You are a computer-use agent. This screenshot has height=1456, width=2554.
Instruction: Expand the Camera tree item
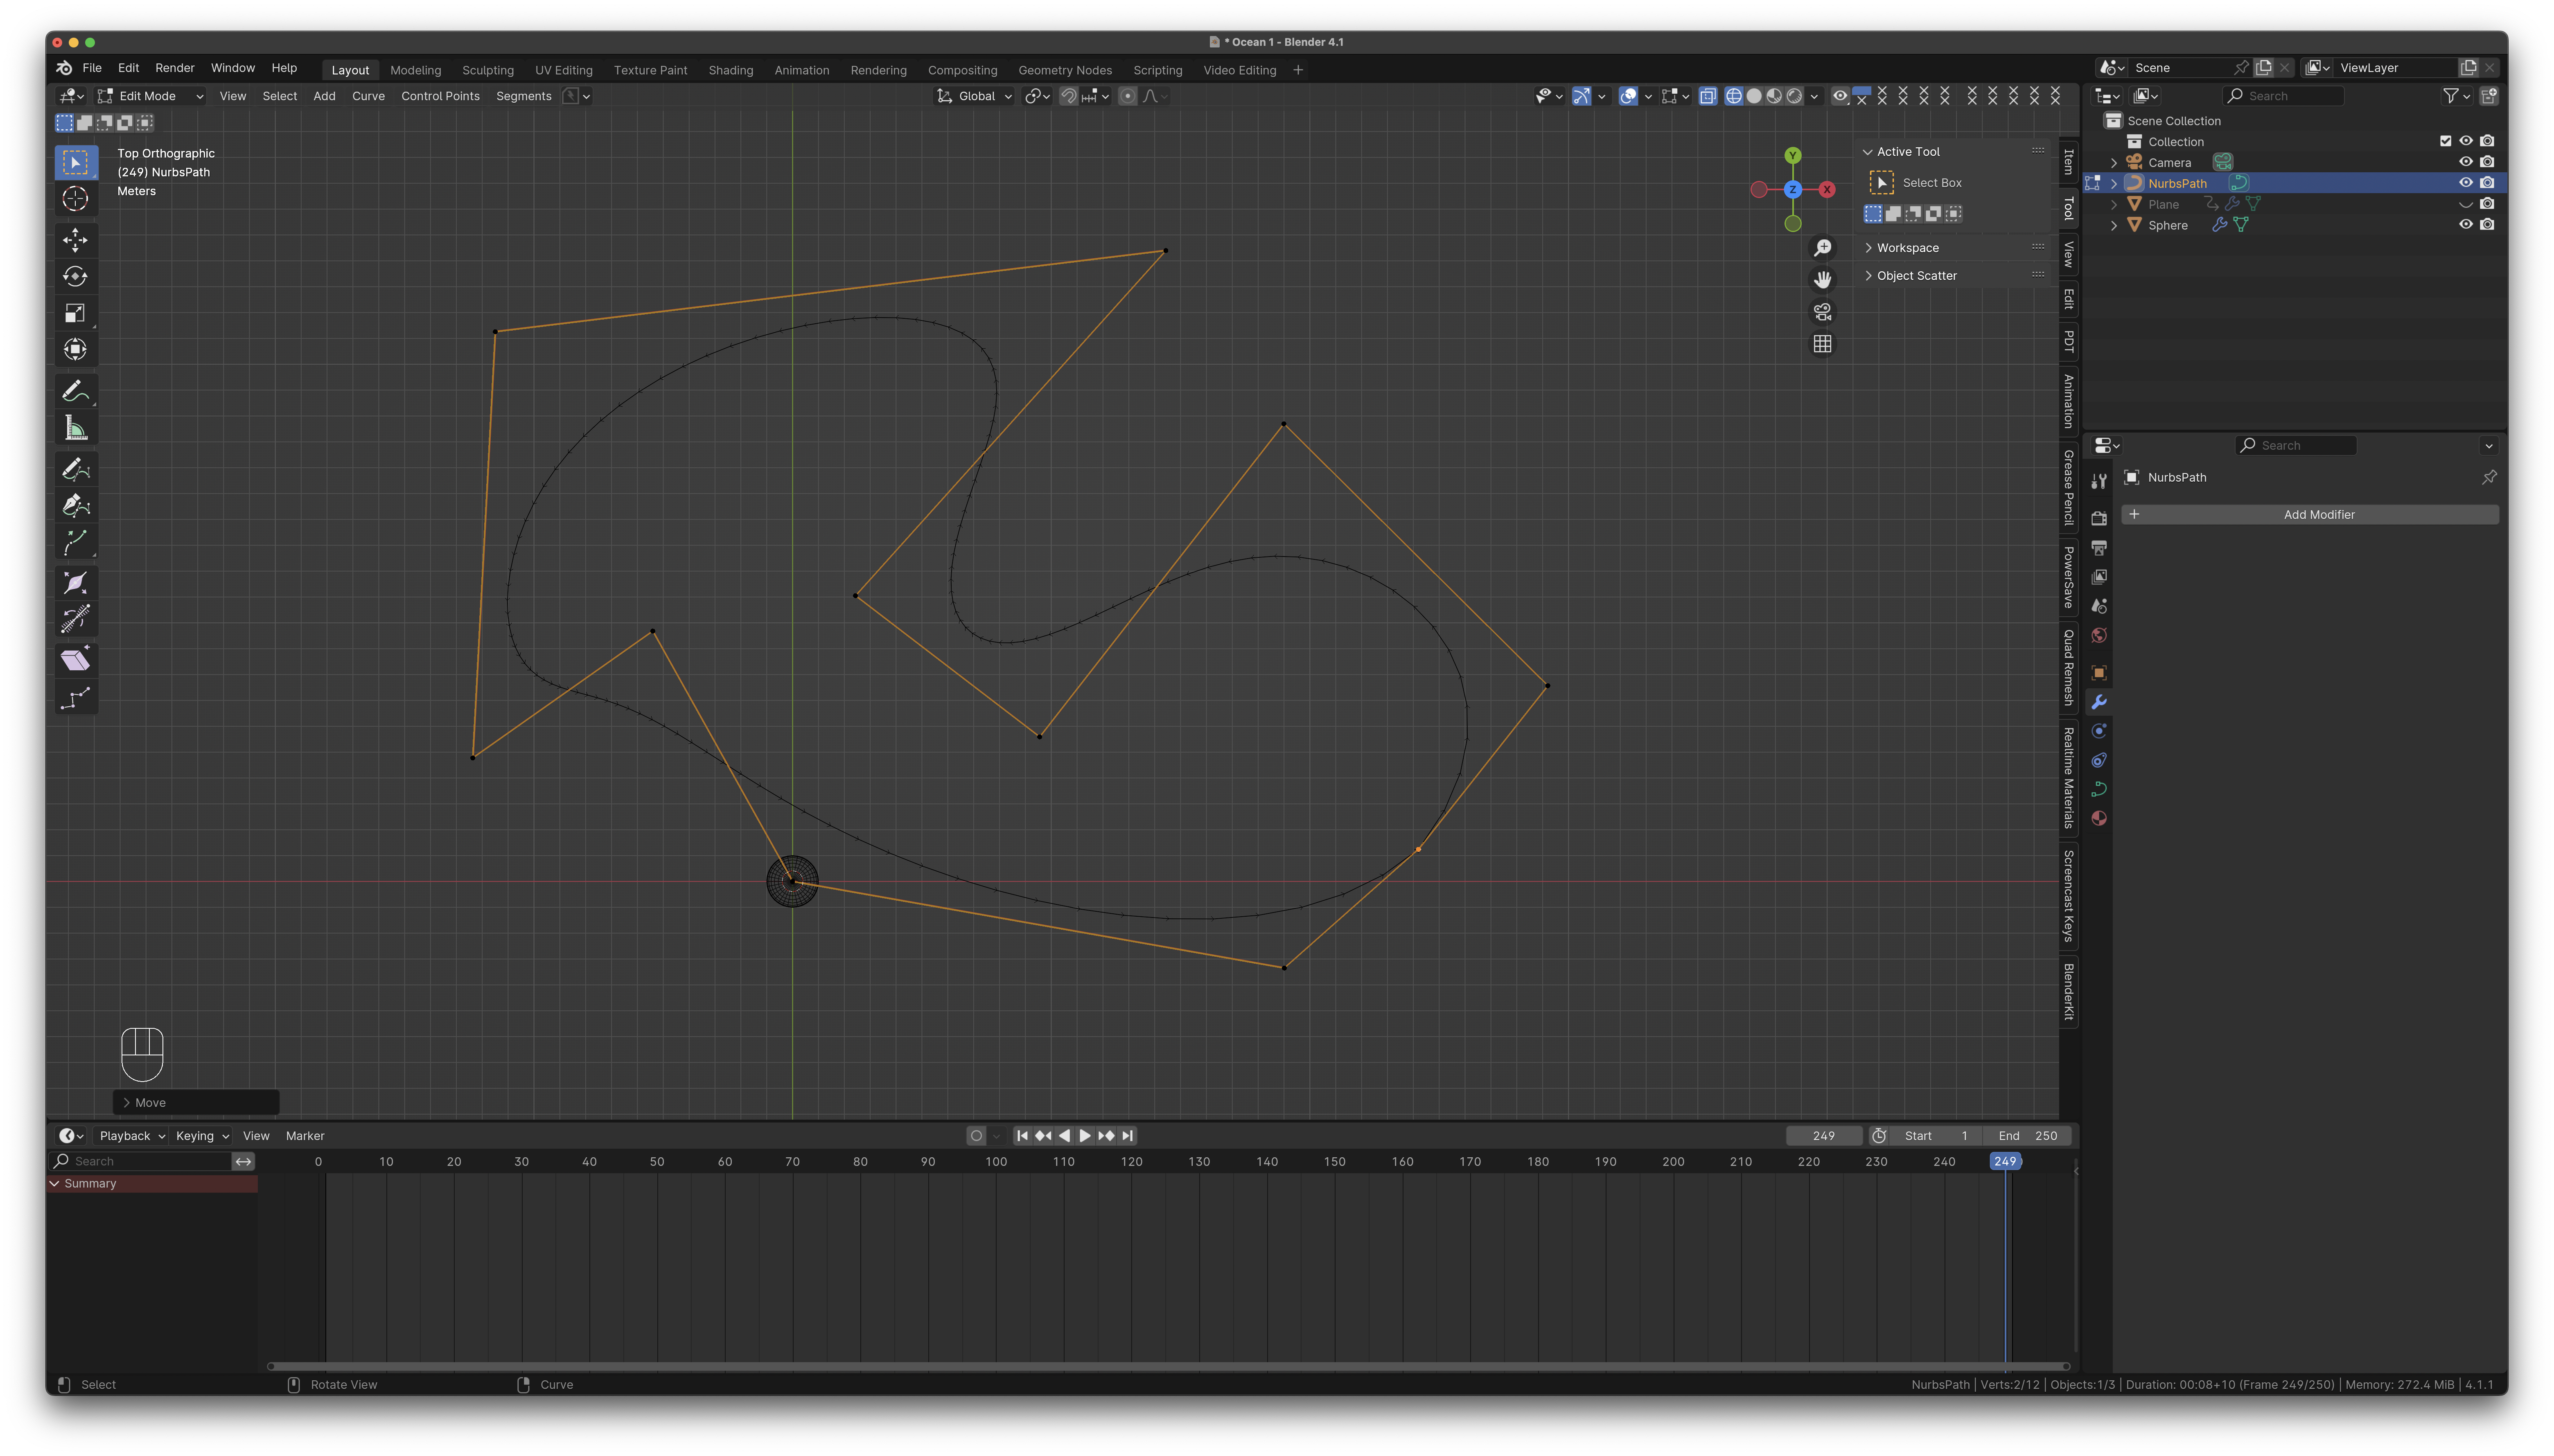tap(2113, 163)
